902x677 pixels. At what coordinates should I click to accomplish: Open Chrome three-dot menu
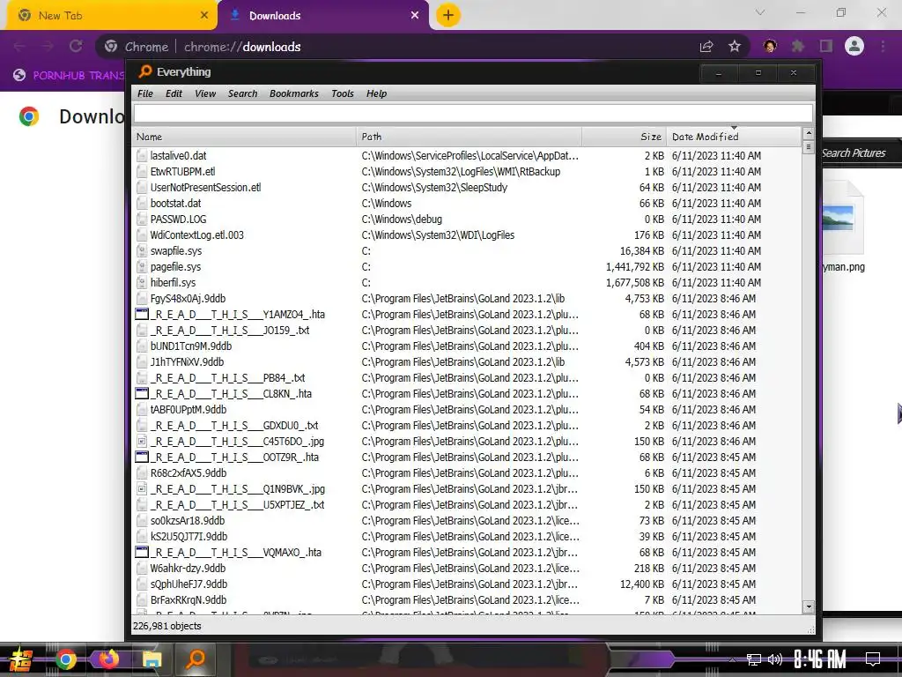[x=883, y=46]
